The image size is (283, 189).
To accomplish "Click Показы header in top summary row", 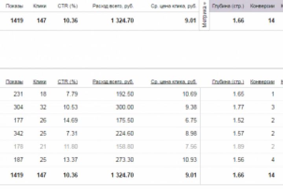I will [x=15, y=6].
